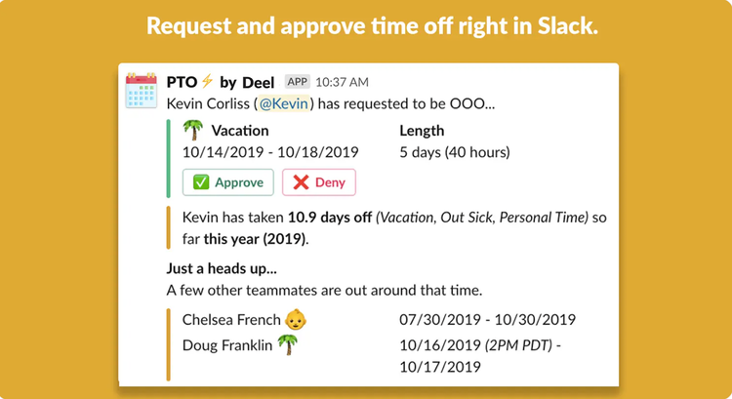Click the 10:37 AM message timestamp

click(343, 82)
